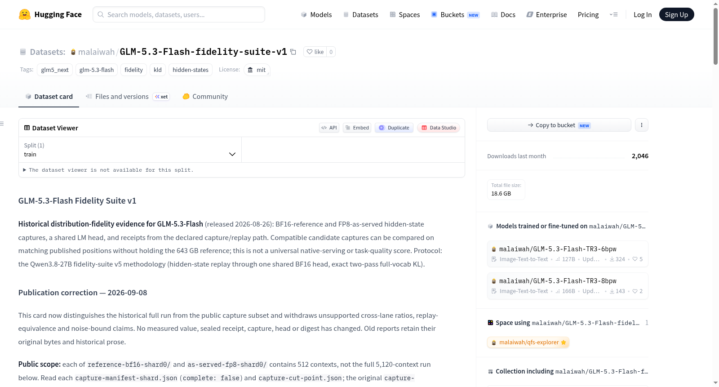
Task: Click the Sign Up button
Action: click(676, 14)
